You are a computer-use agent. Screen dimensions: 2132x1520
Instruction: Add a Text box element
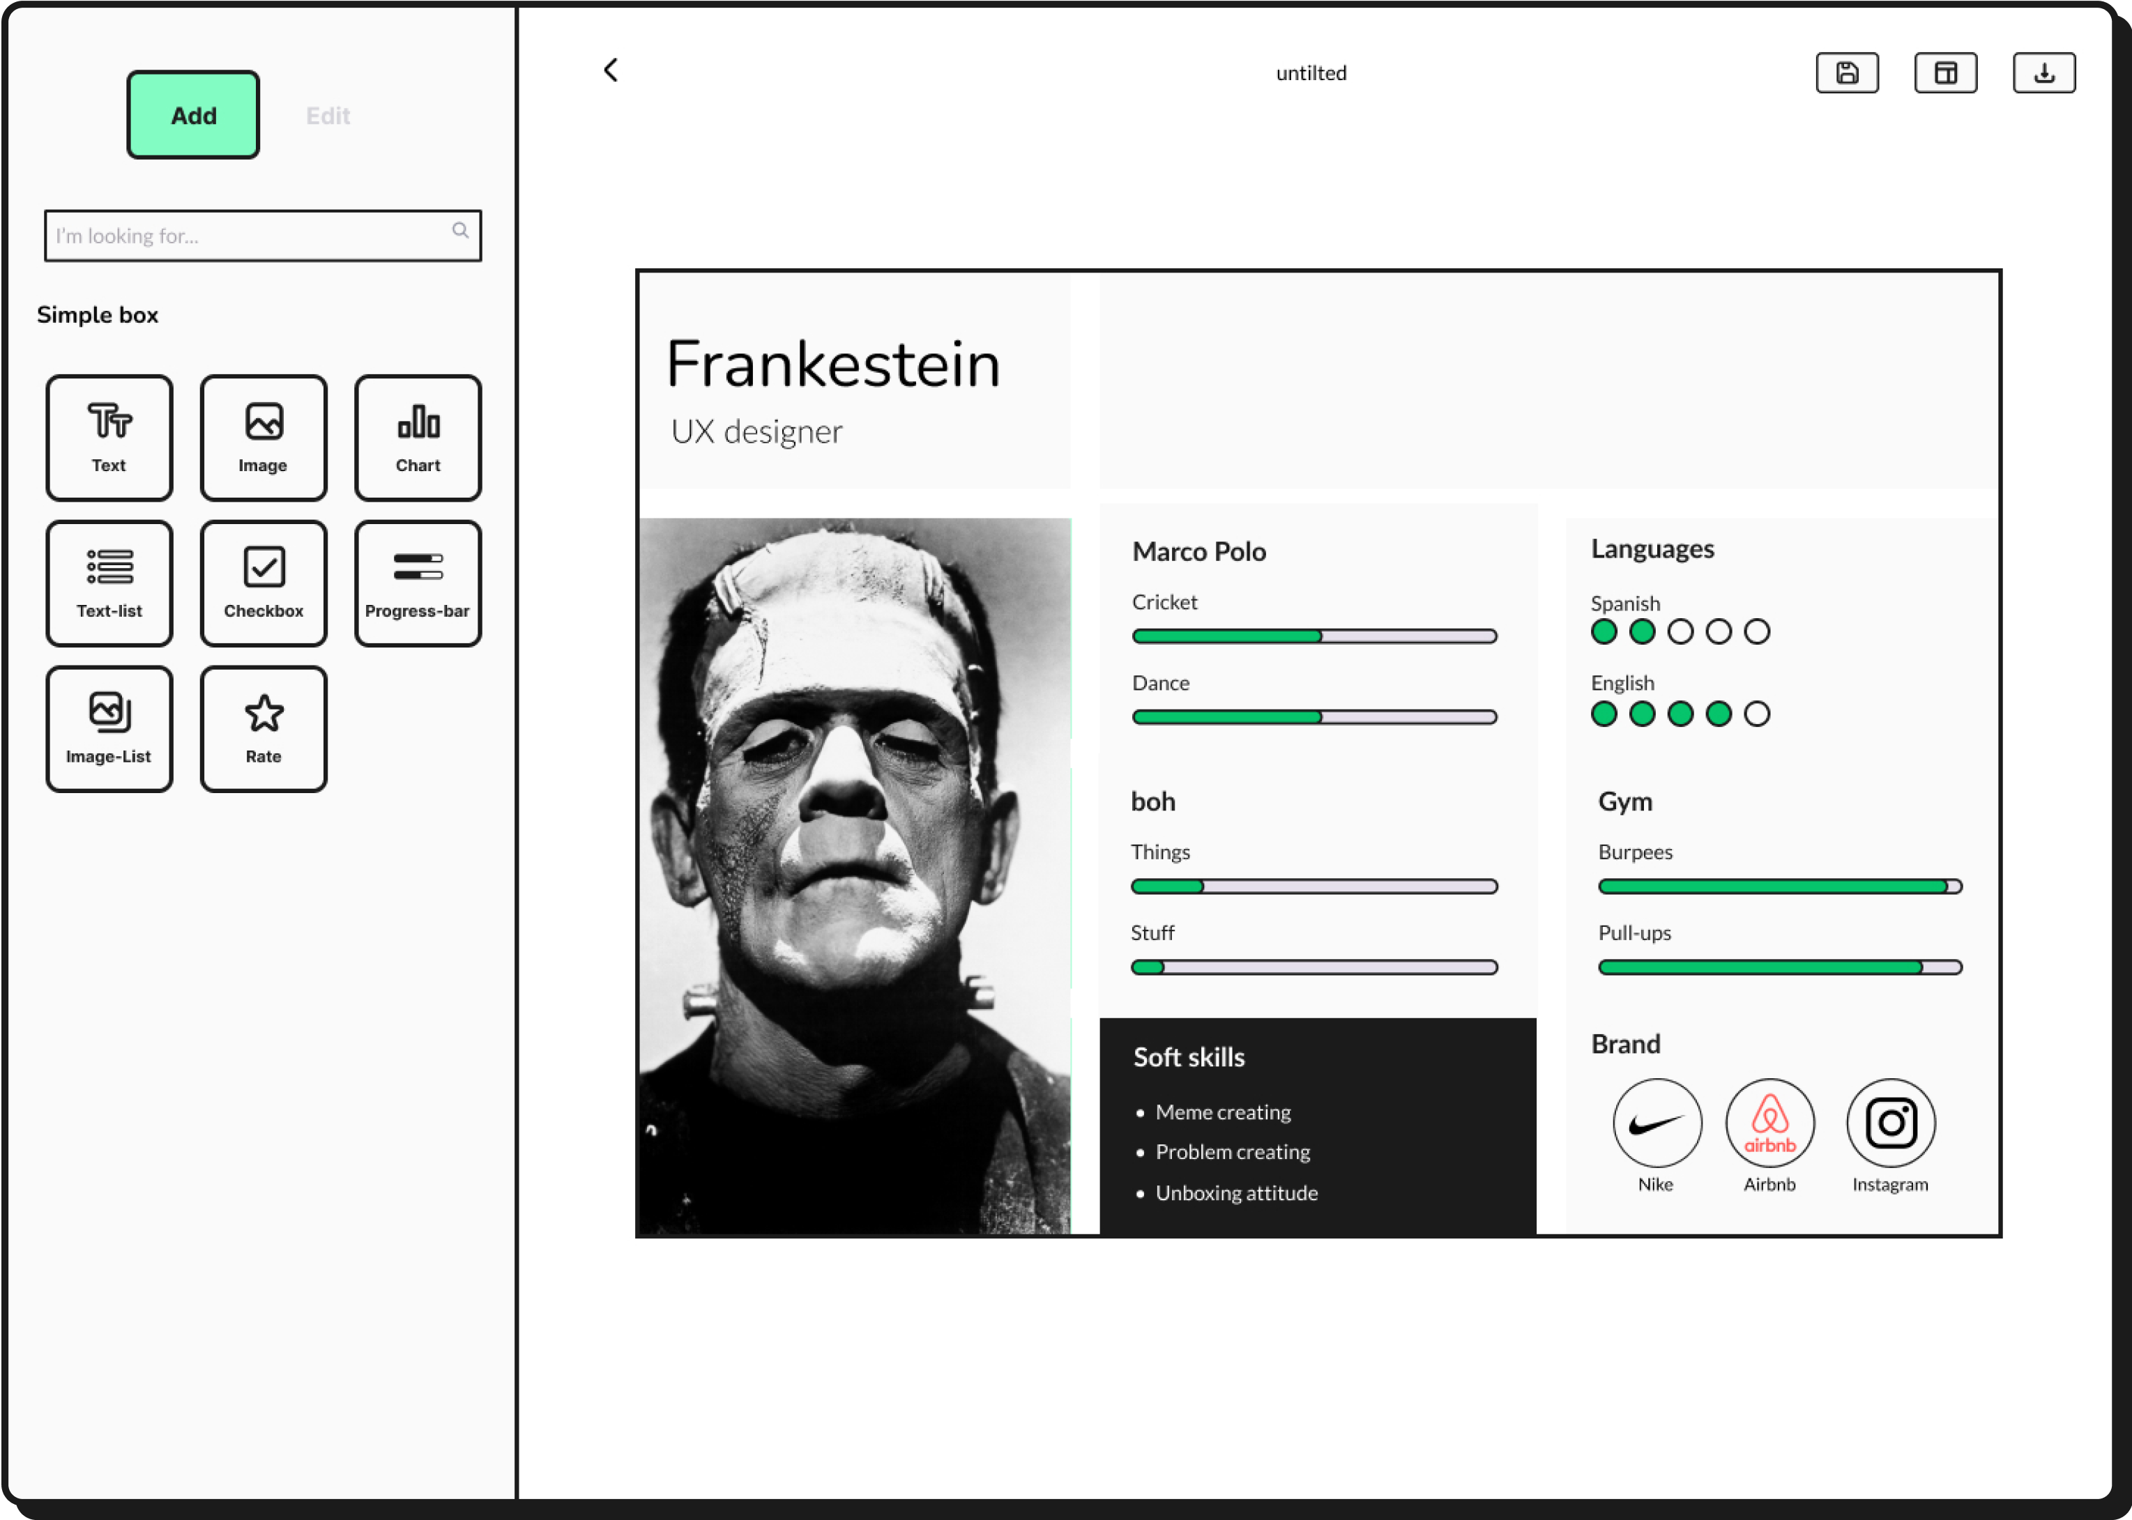(109, 438)
